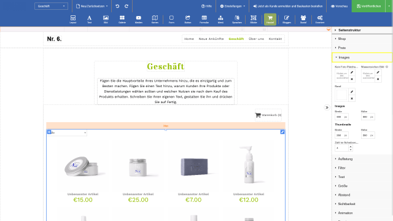Decrease the Zahl slideshow count stepper
Image resolution: width=393 pixels, height=221 pixels.
coord(351,150)
